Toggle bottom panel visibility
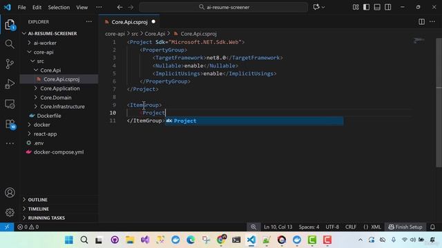 tap(377, 8)
